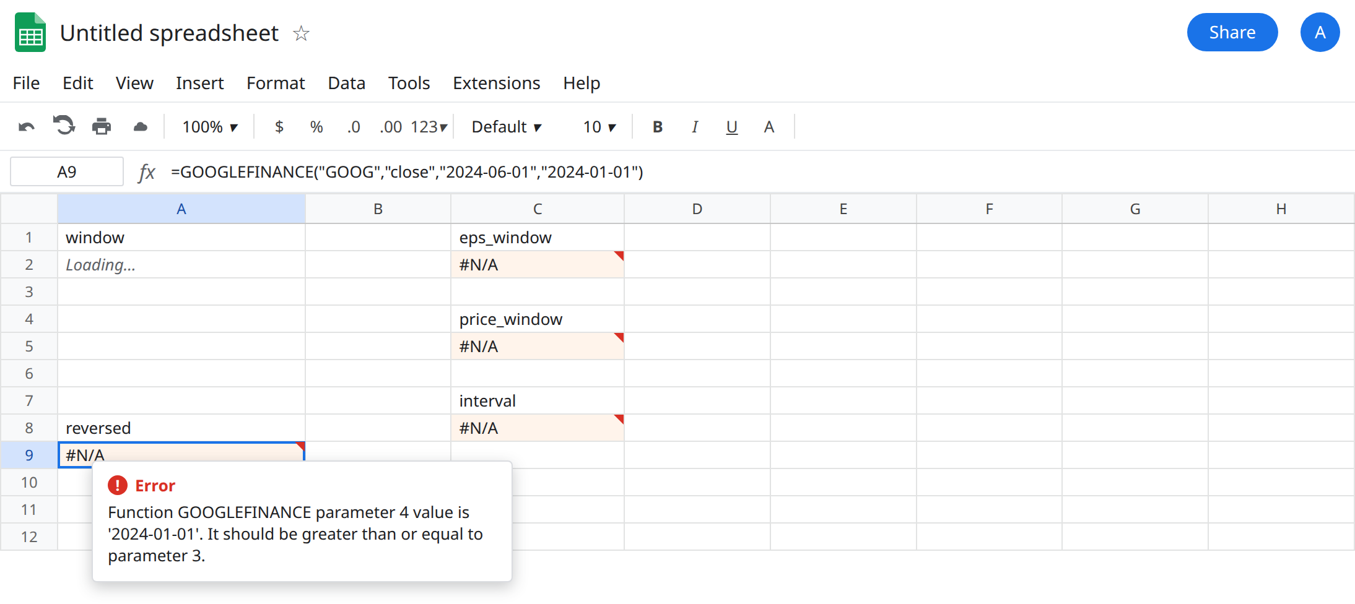Click the GOOGLEFINANCE formula bar text
The width and height of the screenshot is (1355, 604).
tap(407, 172)
